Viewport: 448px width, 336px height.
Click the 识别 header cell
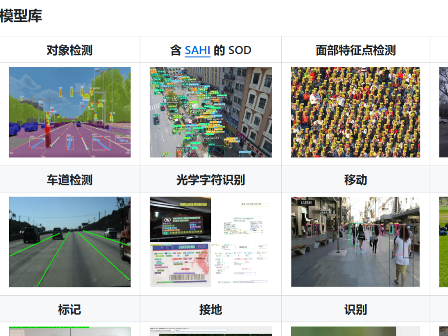pyautogui.click(x=355, y=309)
